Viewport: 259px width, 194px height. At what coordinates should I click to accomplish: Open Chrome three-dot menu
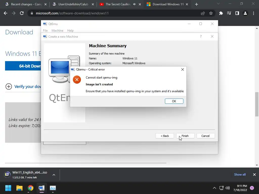coord(253,13)
